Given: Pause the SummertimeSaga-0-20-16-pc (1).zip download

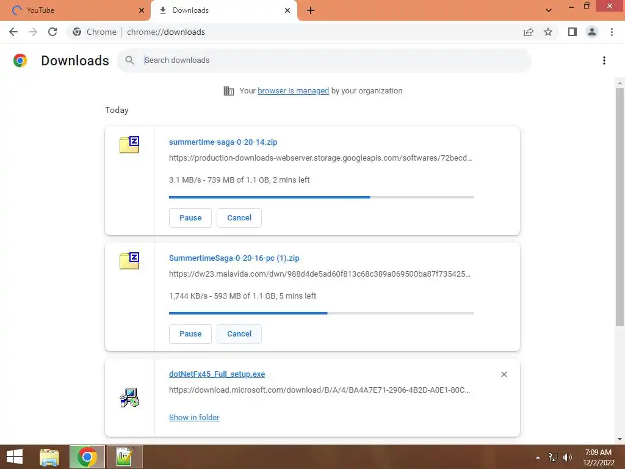Looking at the screenshot, I should tap(190, 334).
